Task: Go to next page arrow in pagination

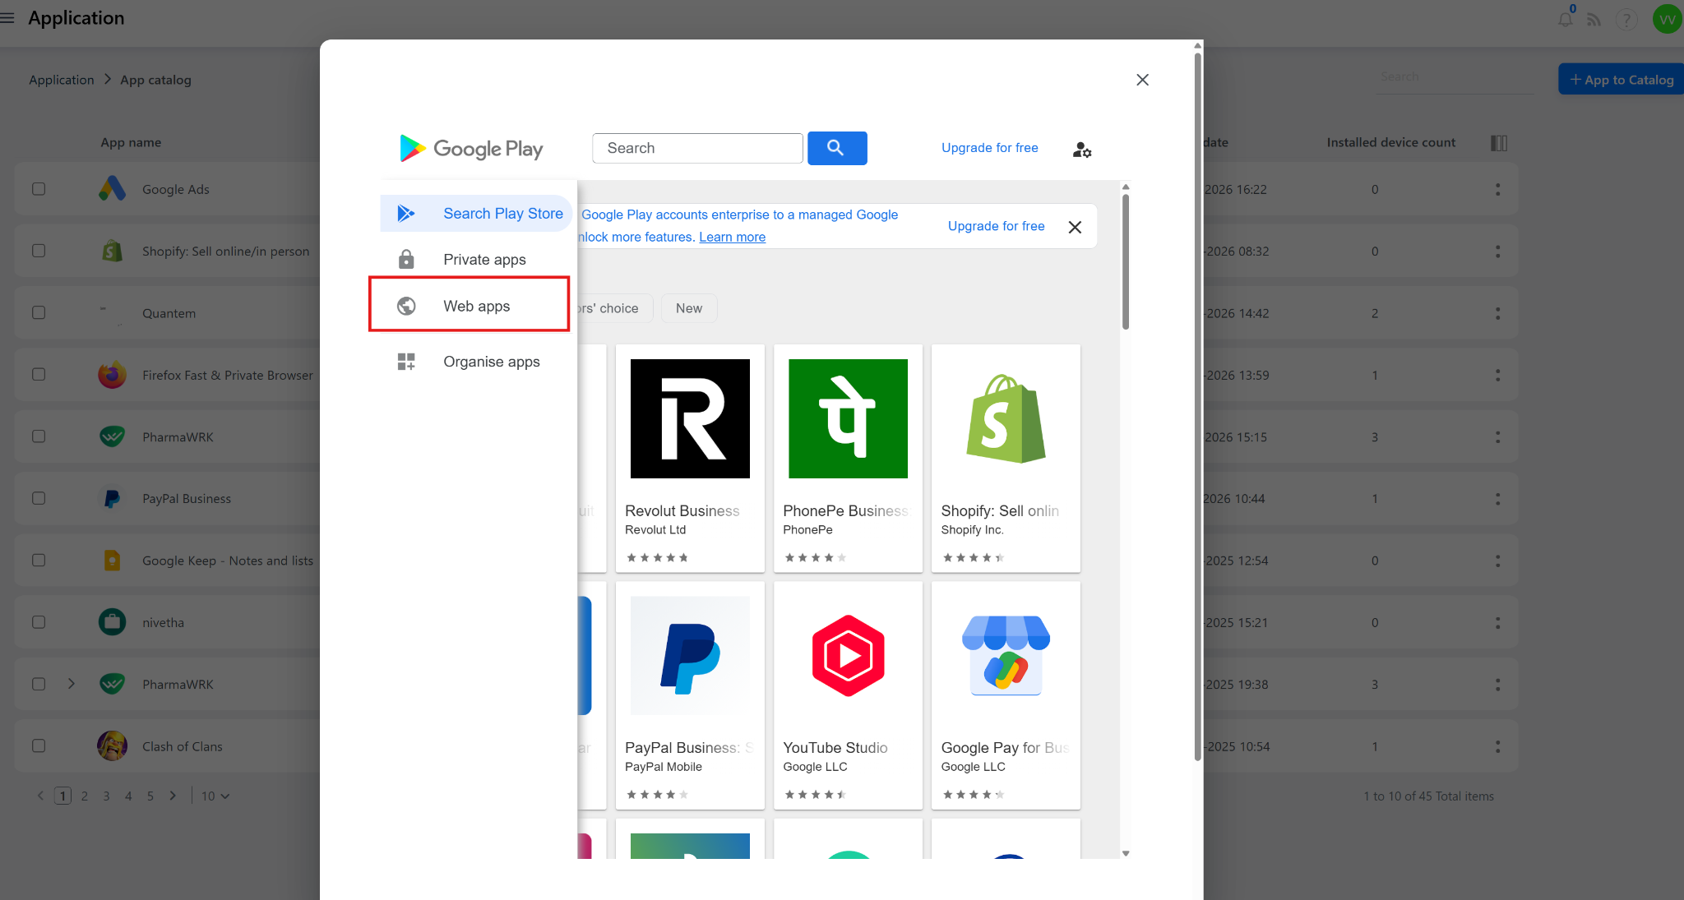Action: 173,796
